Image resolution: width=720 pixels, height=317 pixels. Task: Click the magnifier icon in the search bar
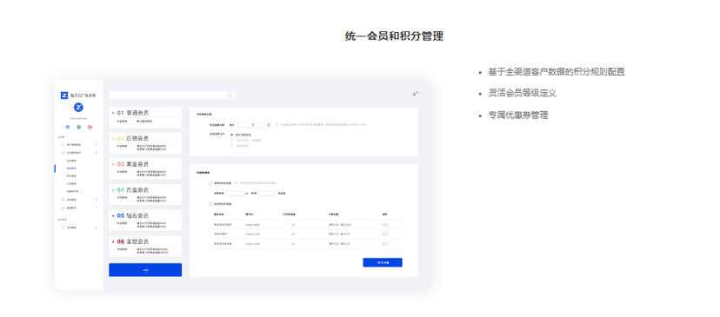click(230, 96)
